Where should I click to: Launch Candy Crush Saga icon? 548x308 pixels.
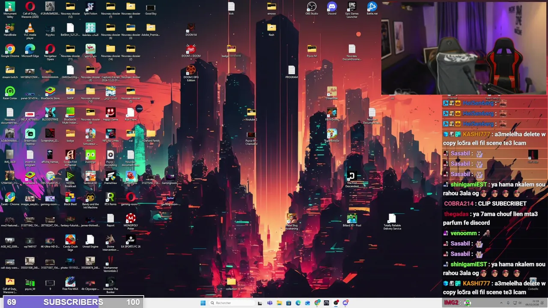70,242
